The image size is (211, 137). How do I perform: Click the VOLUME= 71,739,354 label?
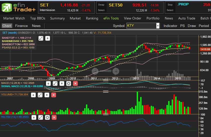tap(14, 95)
